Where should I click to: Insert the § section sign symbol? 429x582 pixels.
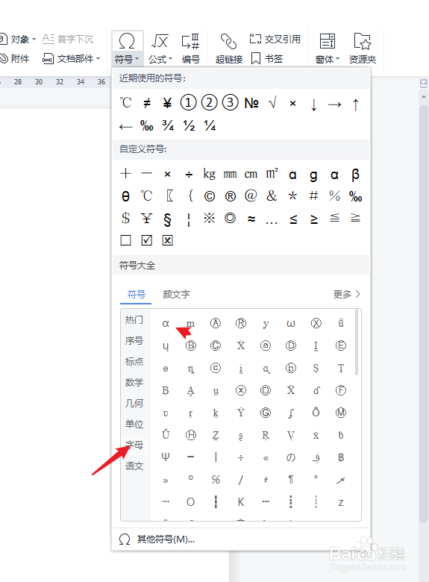(167, 219)
